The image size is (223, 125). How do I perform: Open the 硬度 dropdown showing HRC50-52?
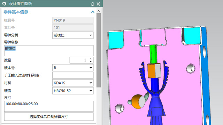coord(73,91)
